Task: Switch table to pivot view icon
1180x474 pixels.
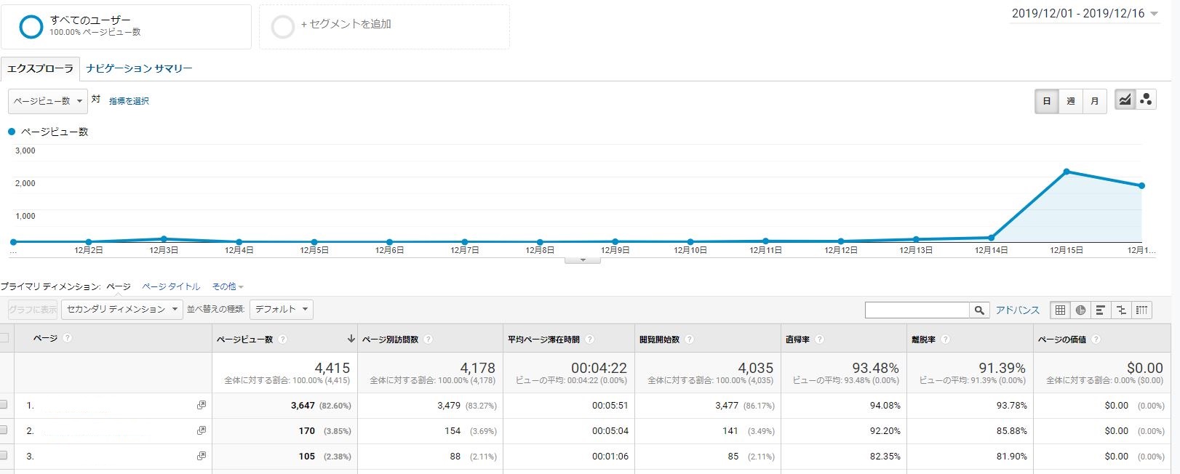Action: pos(1142,310)
